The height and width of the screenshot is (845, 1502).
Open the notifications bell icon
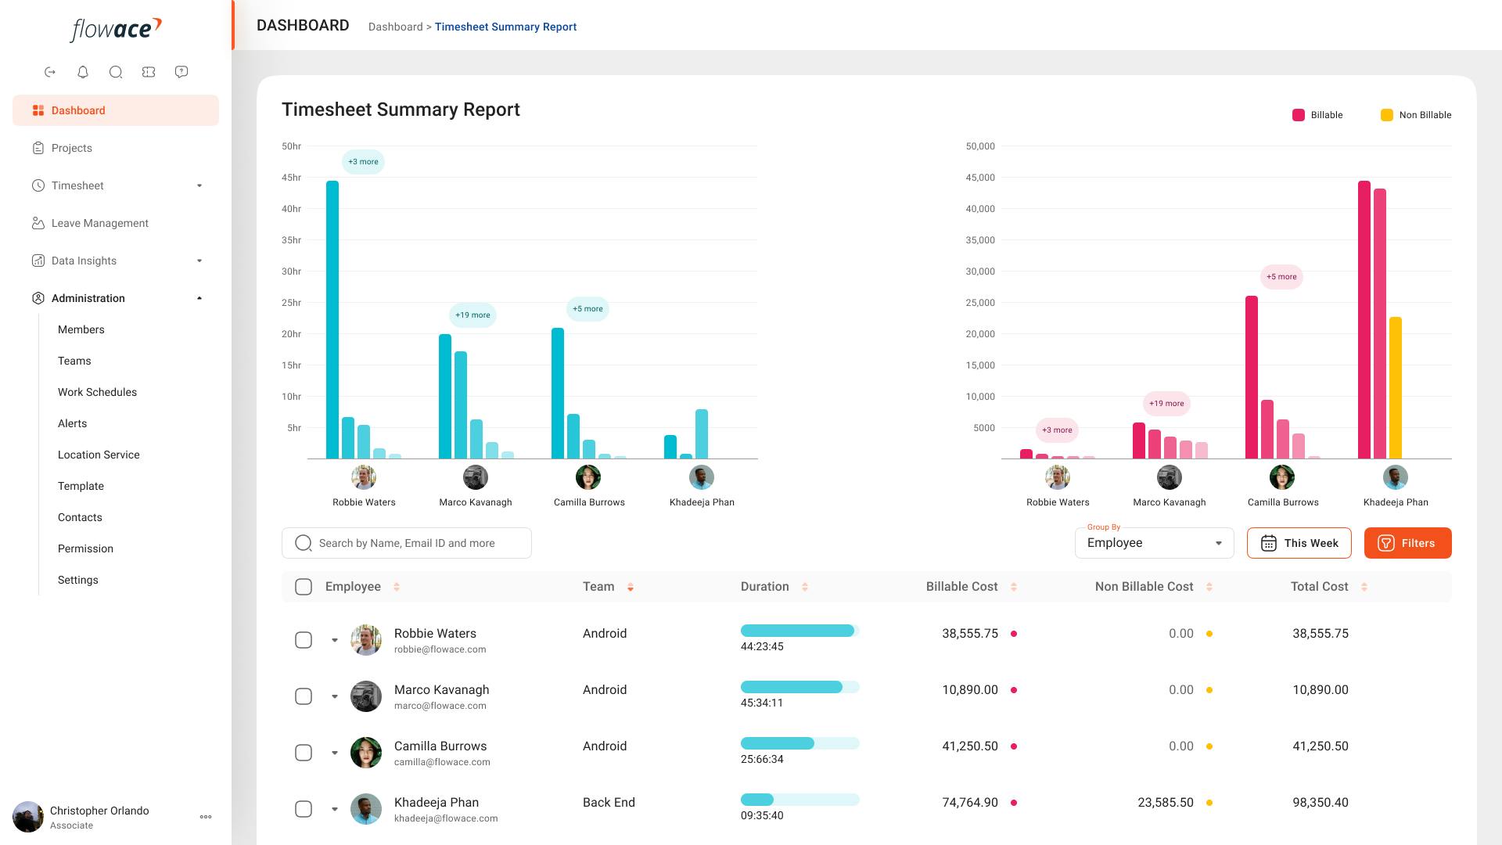tap(83, 72)
